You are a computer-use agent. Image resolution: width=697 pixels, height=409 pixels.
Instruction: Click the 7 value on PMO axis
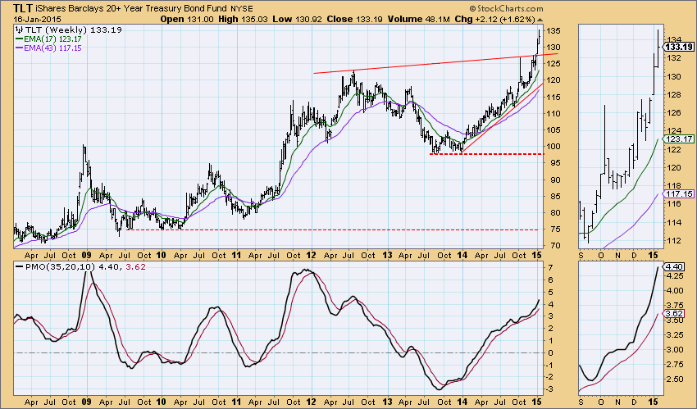550,268
